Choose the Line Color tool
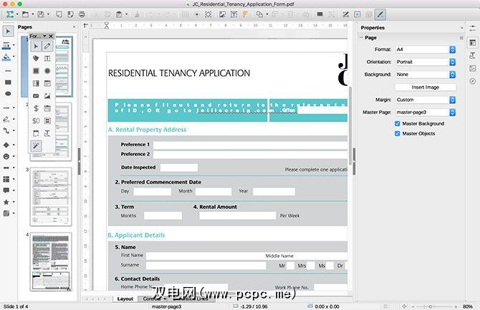 [x=6, y=46]
